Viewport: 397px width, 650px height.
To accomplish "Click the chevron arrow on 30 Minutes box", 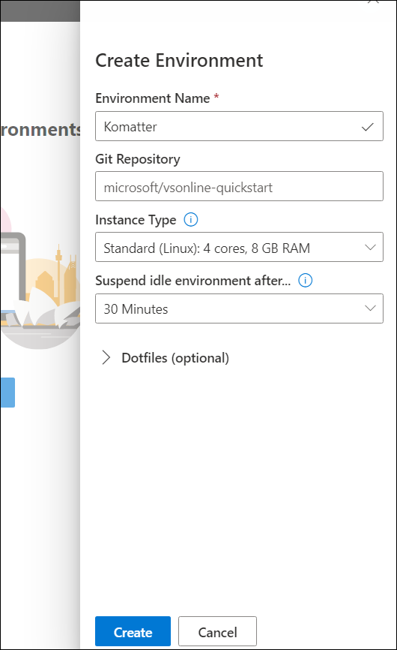I will pyautogui.click(x=370, y=308).
